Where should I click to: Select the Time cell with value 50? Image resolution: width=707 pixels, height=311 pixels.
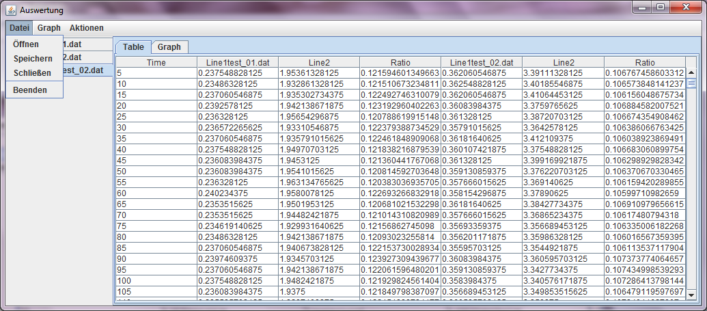156,172
